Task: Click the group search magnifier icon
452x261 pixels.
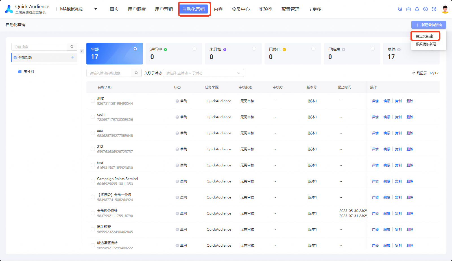Action: tap(72, 47)
